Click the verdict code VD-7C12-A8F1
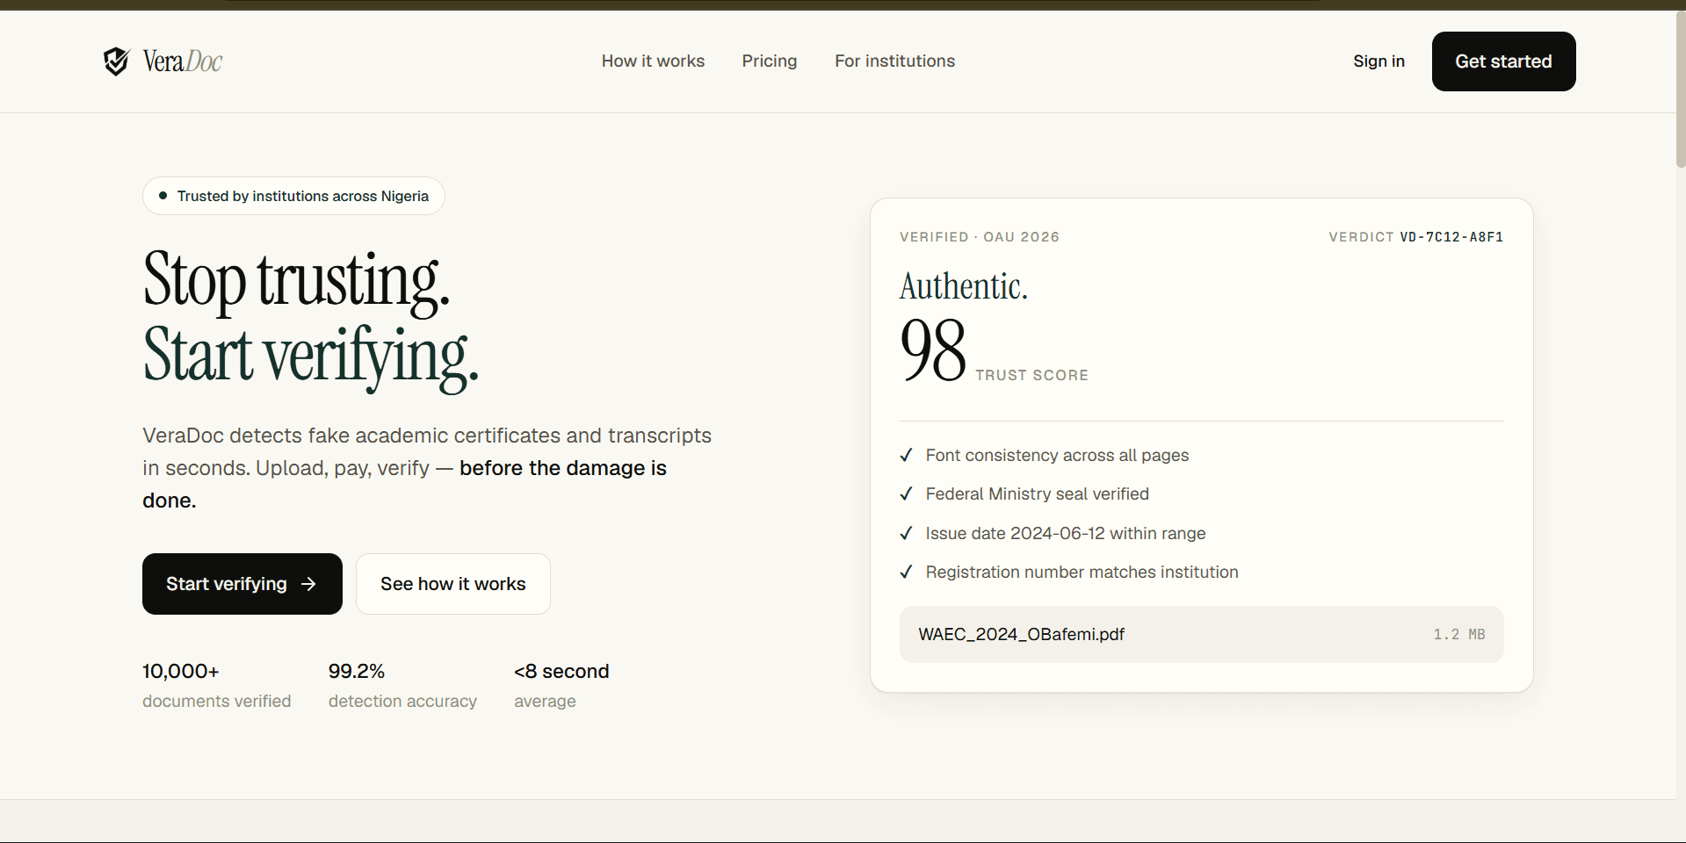This screenshot has width=1686, height=843. click(x=1451, y=237)
